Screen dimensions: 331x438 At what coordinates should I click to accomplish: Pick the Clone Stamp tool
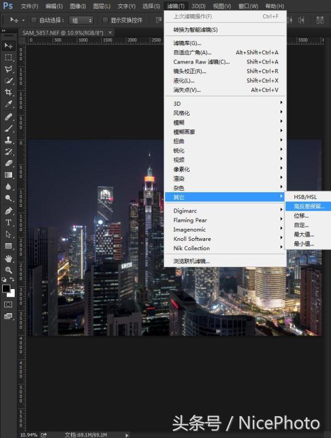tap(8, 140)
